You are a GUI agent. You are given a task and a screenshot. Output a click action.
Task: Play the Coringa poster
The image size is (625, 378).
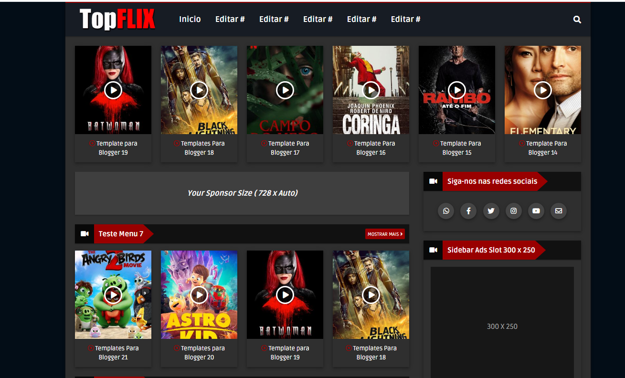(x=371, y=90)
